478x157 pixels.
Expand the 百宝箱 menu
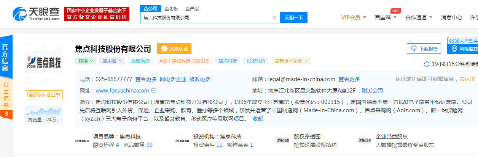pos(386,17)
